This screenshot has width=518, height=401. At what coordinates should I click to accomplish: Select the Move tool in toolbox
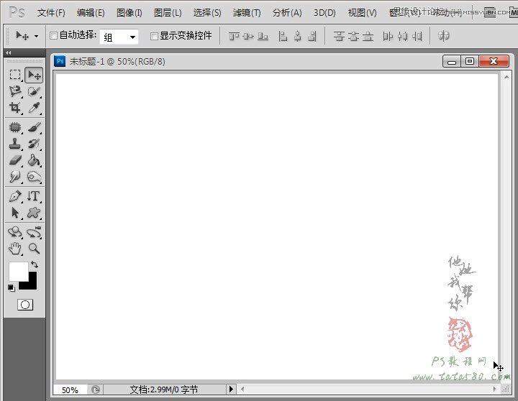click(34, 75)
